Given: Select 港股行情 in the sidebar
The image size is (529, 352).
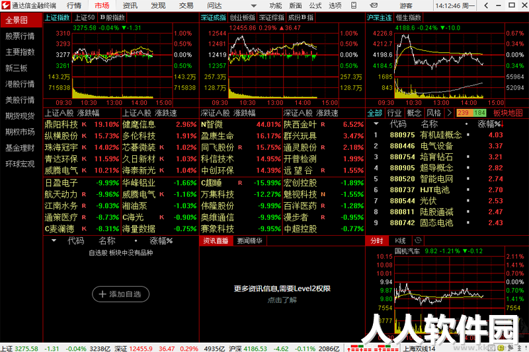Looking at the screenshot, I should tap(21, 84).
